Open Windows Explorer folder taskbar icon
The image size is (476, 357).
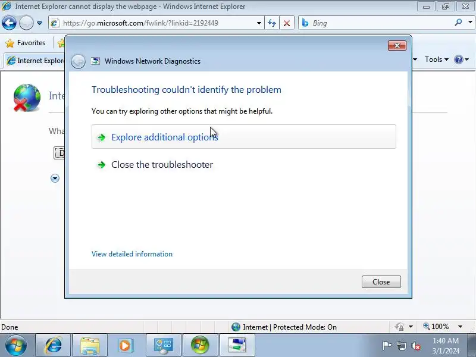pos(90,346)
